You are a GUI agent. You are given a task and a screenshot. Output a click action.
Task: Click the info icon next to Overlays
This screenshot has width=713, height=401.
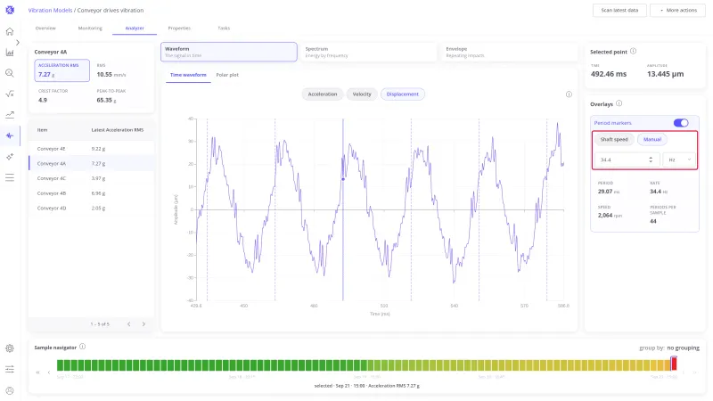click(619, 103)
